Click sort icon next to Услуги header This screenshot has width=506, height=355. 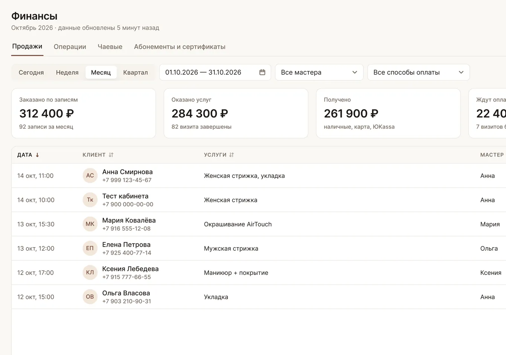point(232,155)
